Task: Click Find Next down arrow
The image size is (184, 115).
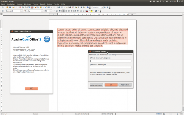Action: click(x=105, y=7)
